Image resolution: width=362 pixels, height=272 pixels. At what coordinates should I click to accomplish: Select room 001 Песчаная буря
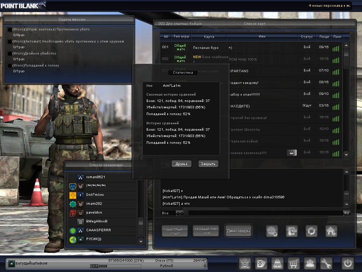coord(251,47)
